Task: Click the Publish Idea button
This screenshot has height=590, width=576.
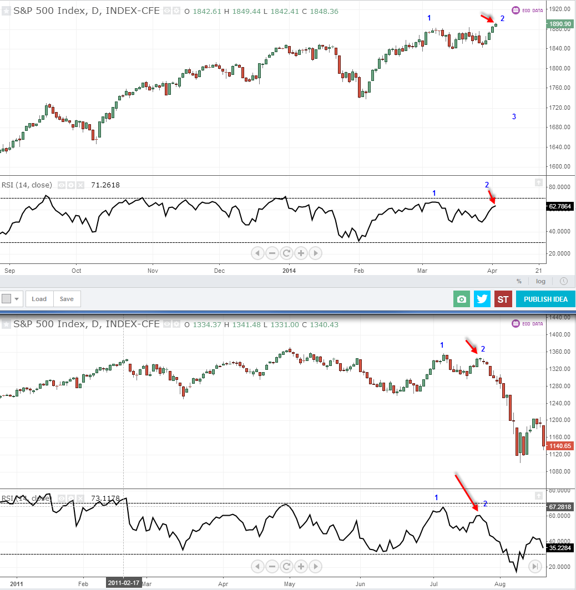Action: tap(545, 299)
